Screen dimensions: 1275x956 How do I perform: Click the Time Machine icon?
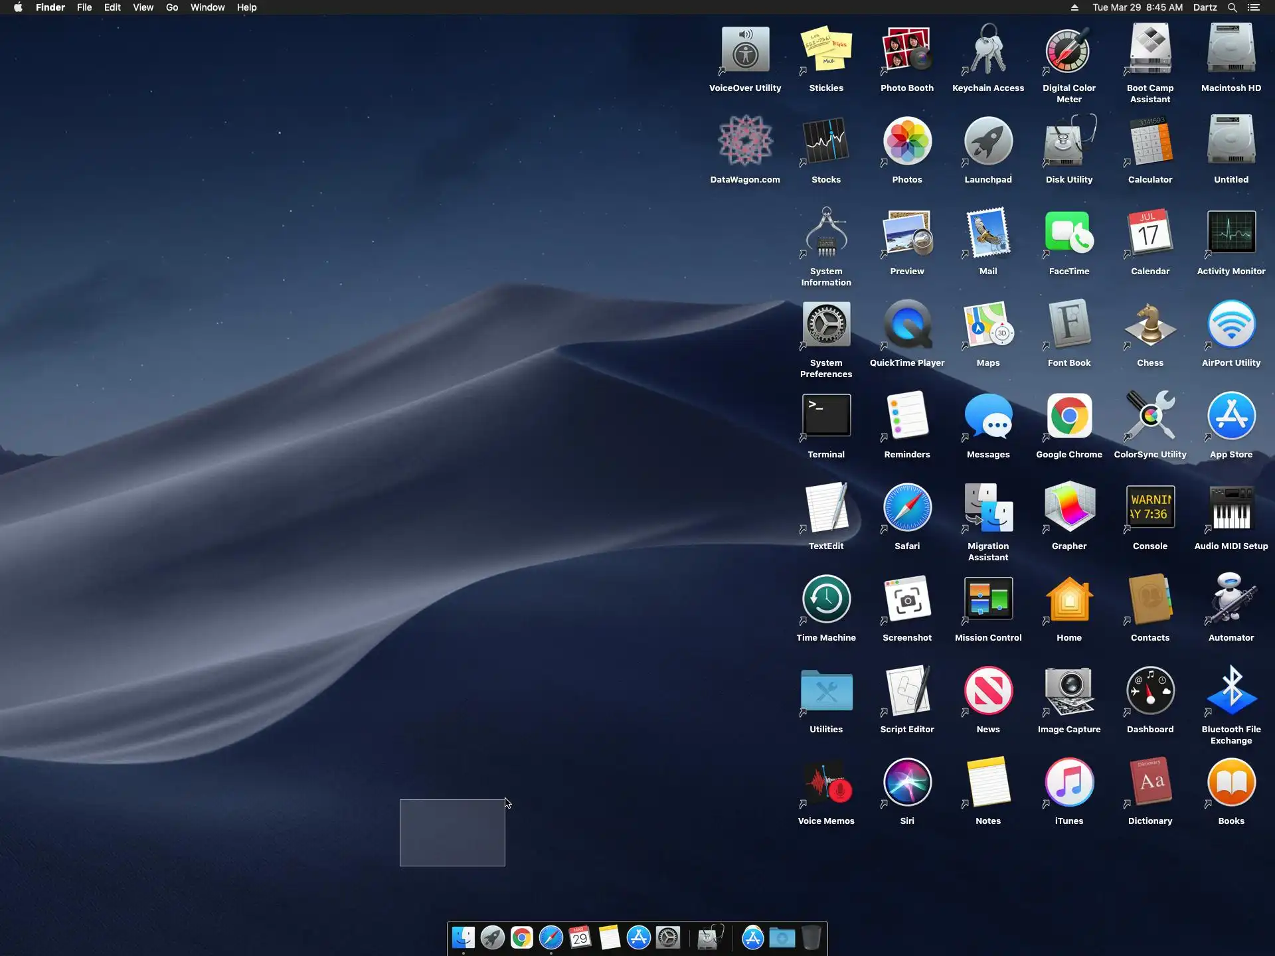tap(826, 599)
